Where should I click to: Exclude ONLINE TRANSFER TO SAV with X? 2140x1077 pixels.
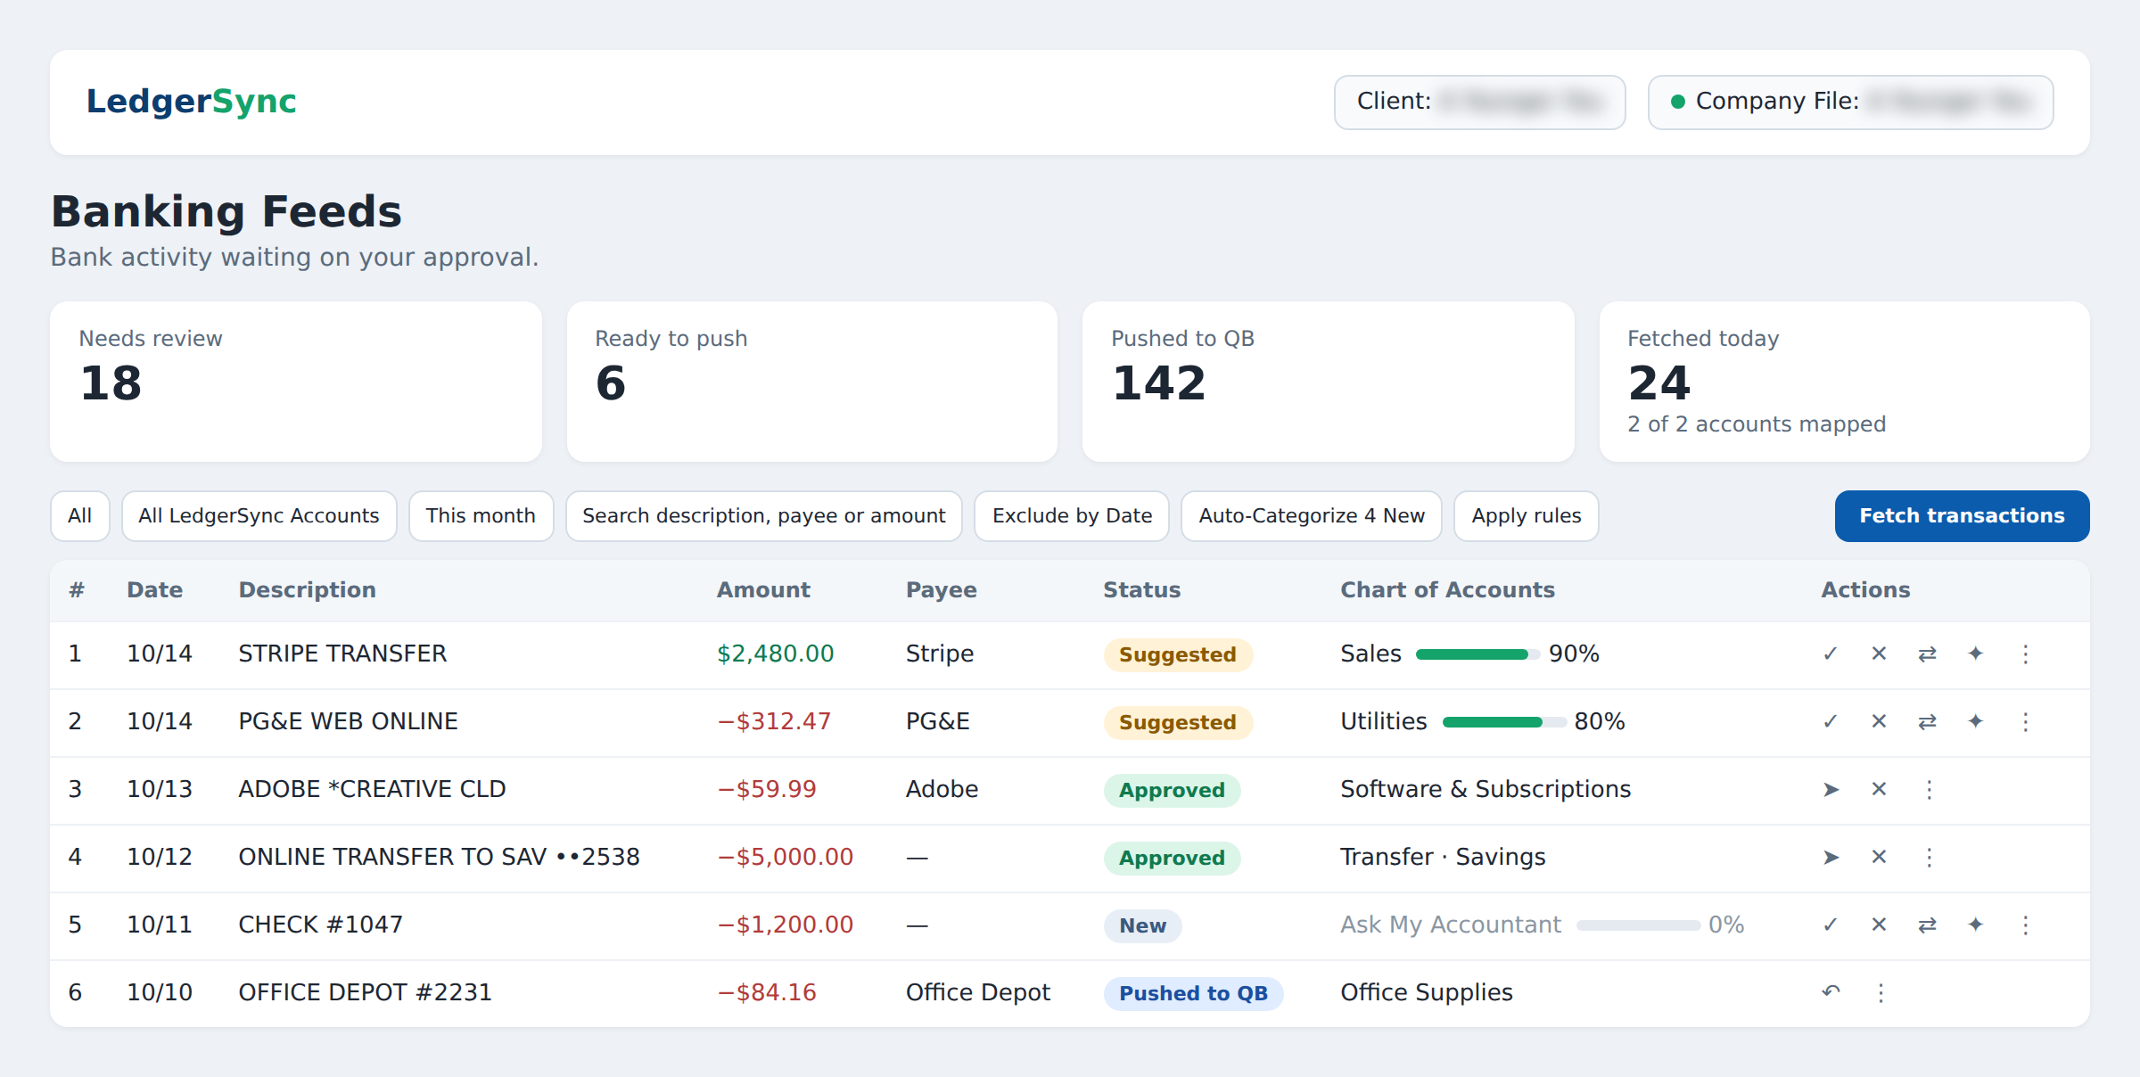[1879, 857]
